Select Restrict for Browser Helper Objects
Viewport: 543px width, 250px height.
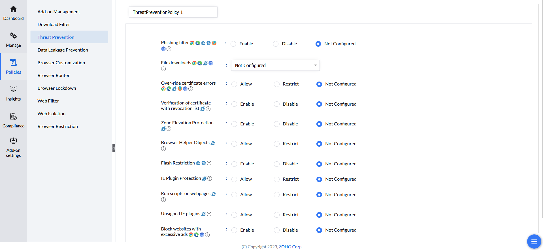277,144
